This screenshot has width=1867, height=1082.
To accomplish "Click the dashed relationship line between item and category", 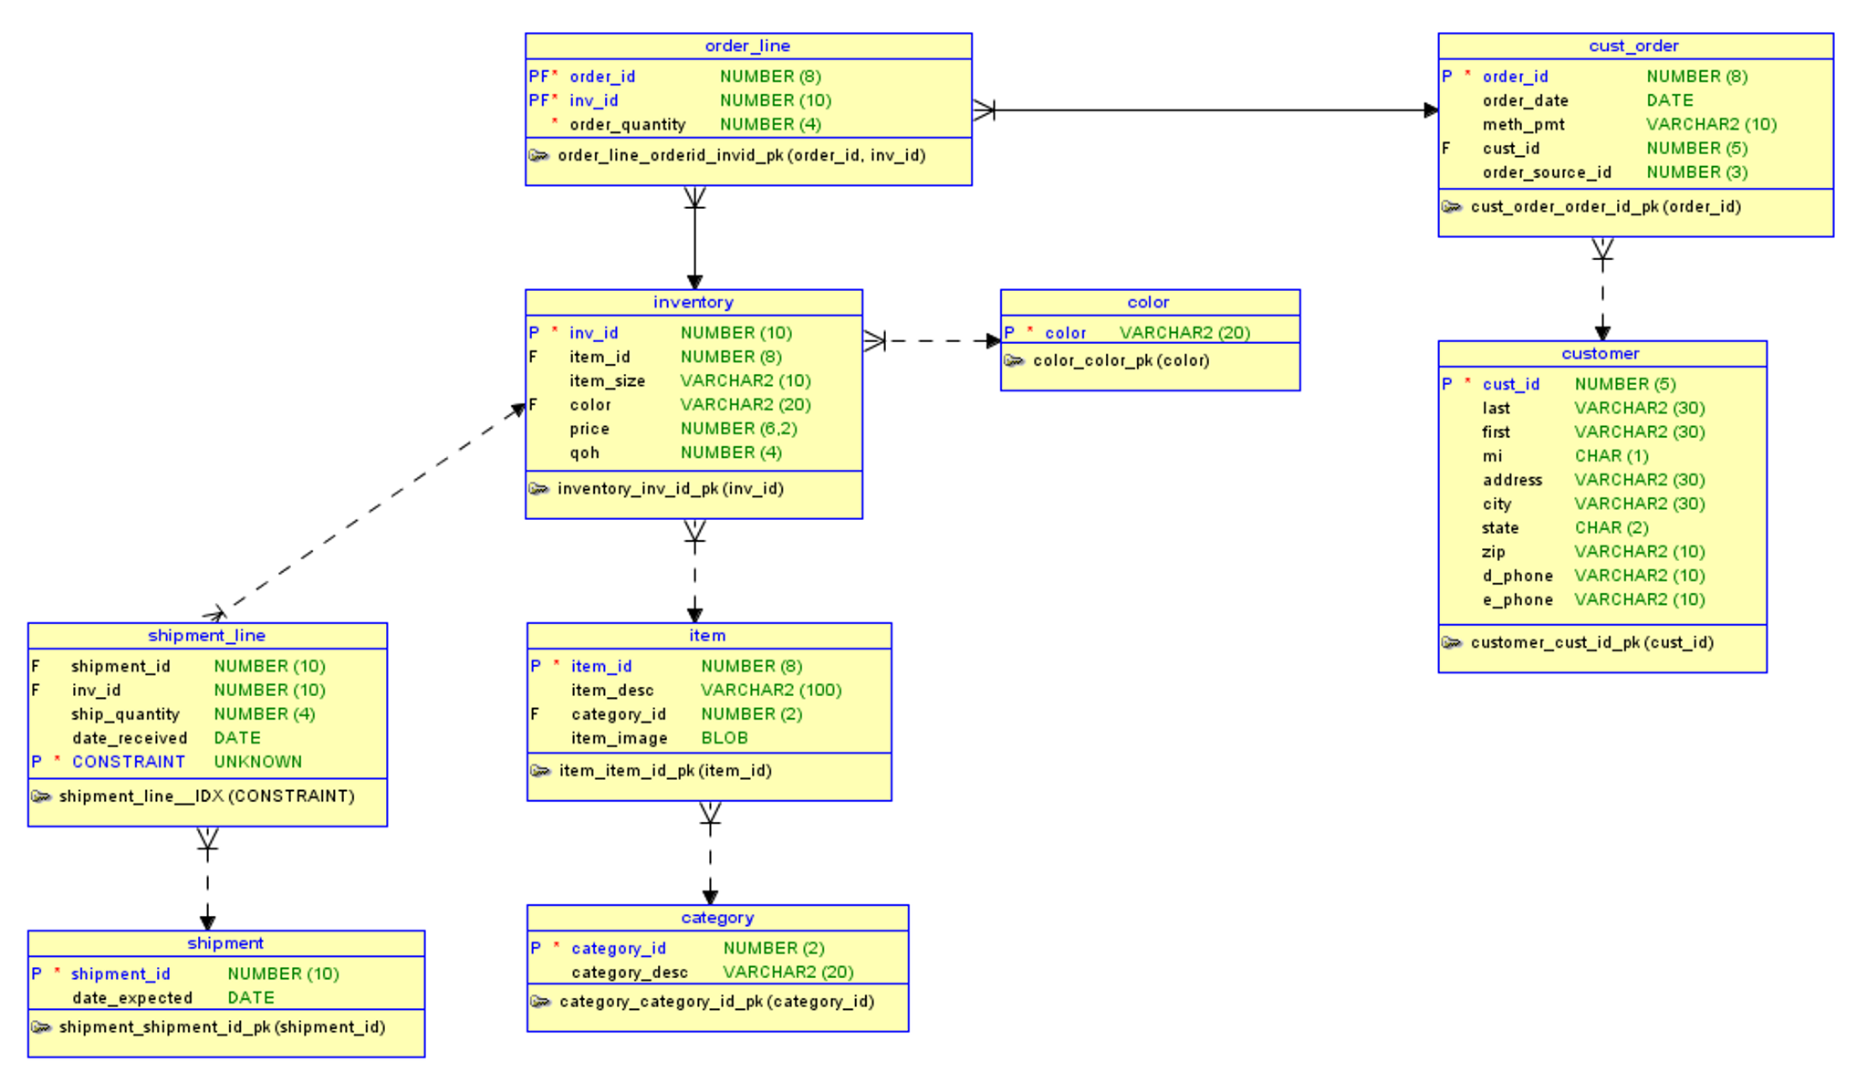I will (710, 858).
